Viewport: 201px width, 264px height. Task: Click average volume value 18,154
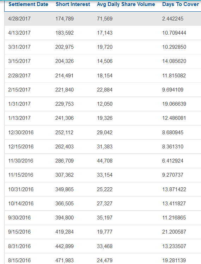click(104, 75)
